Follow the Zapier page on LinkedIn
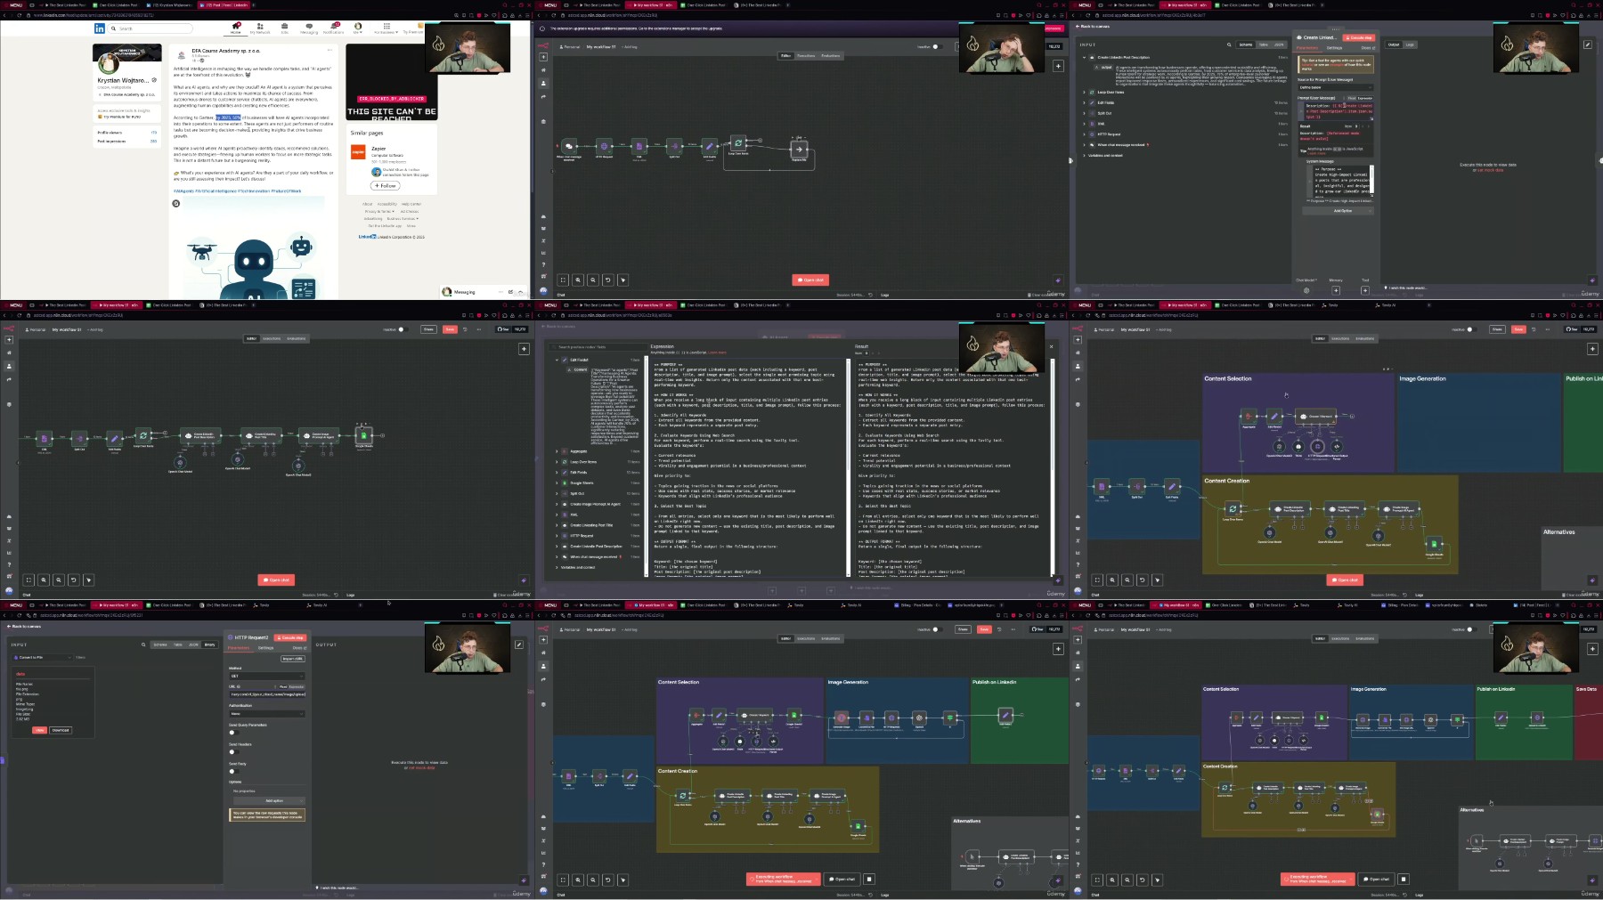This screenshot has width=1603, height=900. click(386, 185)
